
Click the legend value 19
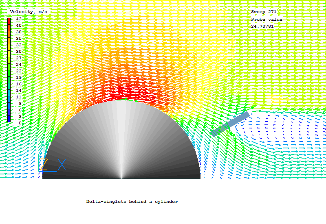point(19,77)
